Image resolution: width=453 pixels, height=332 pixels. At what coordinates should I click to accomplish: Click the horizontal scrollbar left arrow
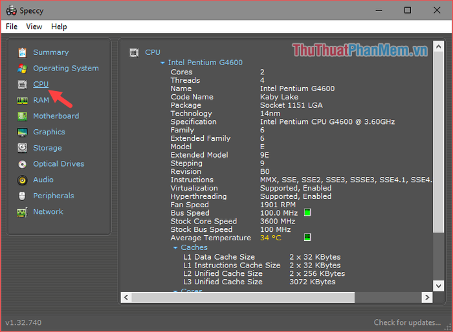(x=126, y=297)
